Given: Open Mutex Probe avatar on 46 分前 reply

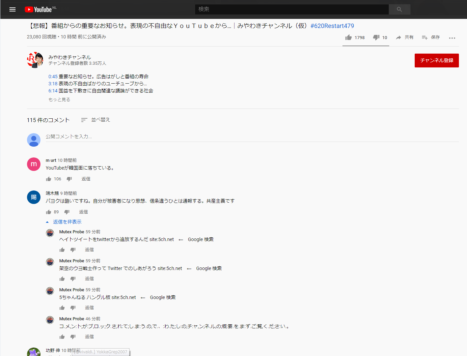Looking at the screenshot, I should point(50,320).
